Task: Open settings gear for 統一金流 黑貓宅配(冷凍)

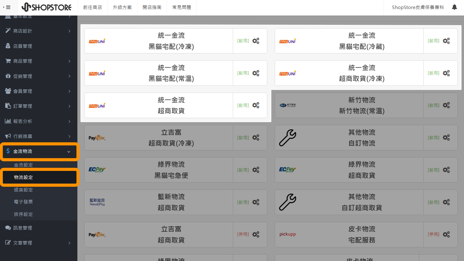Action: pyautogui.click(x=256, y=41)
